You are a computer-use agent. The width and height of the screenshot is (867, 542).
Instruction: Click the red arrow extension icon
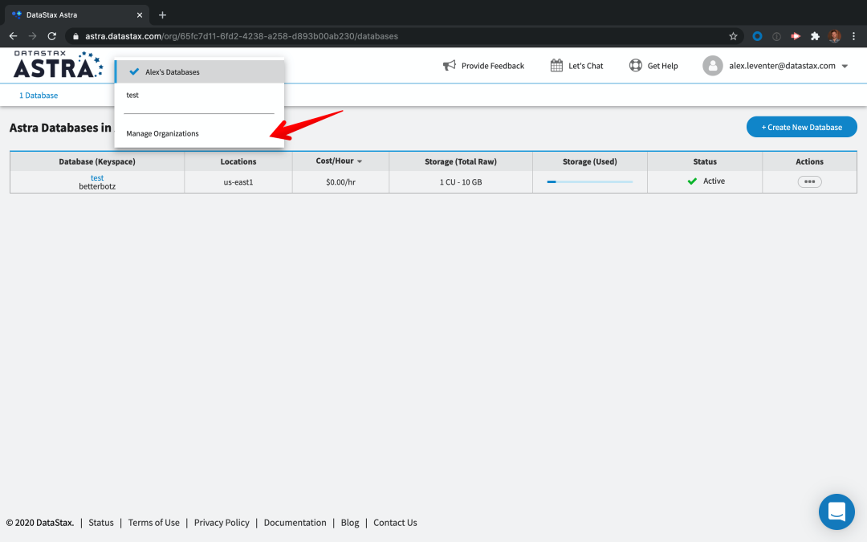[x=796, y=36]
